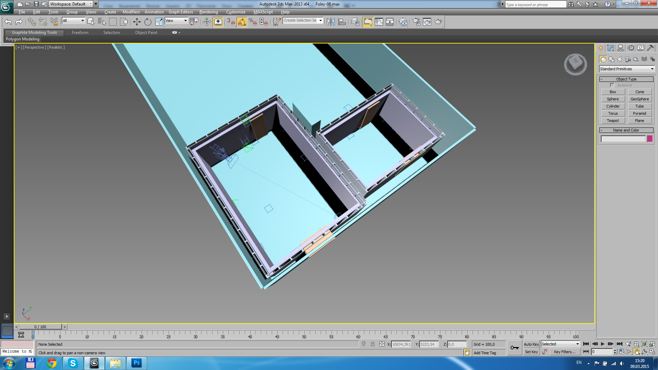Click the Key Filters button
Image resolution: width=658 pixels, height=370 pixels.
tap(564, 352)
